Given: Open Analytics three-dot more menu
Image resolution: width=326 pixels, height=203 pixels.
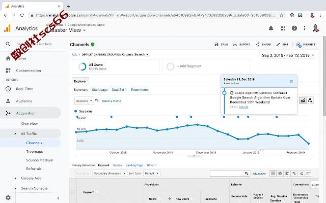Looking at the screenshot, I should pos(305,28).
